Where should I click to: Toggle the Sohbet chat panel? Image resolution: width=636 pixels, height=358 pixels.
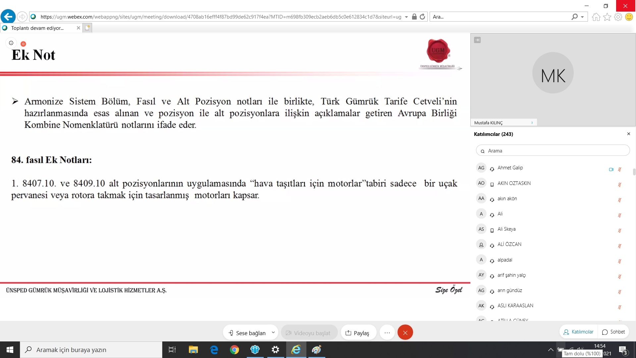[x=613, y=332]
